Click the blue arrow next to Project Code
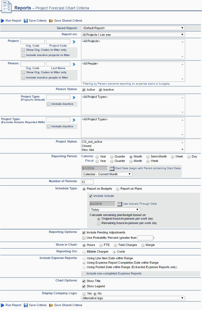This screenshot has width=202, height=310. click(74, 42)
